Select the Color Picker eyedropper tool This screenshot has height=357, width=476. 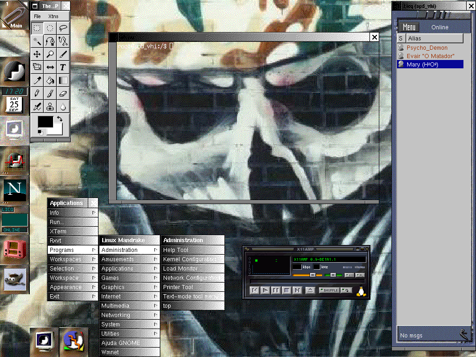(37, 80)
